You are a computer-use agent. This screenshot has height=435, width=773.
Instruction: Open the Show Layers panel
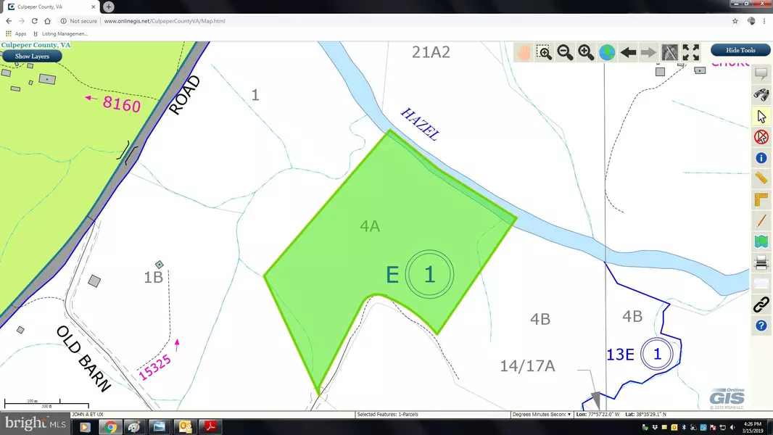coord(32,56)
